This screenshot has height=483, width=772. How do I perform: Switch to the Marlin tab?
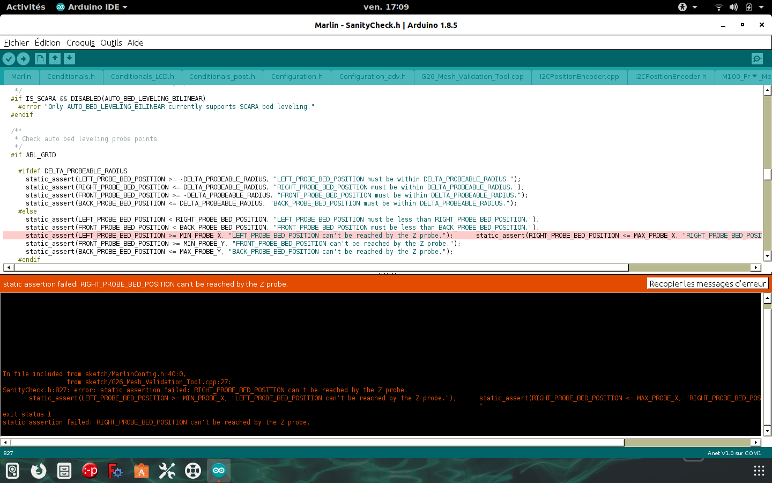tap(21, 77)
